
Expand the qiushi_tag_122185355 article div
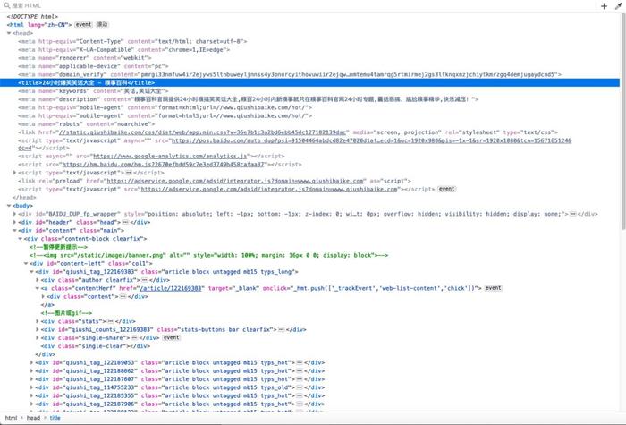(x=31, y=395)
